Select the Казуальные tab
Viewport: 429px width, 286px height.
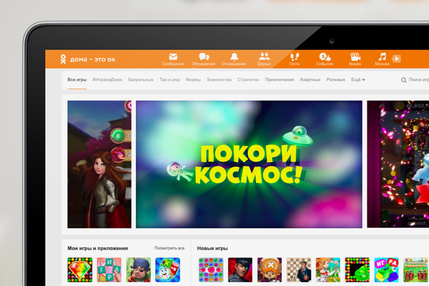click(141, 80)
